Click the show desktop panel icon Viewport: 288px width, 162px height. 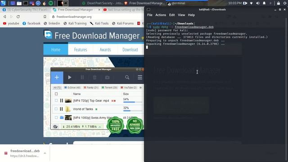coord(13,3)
